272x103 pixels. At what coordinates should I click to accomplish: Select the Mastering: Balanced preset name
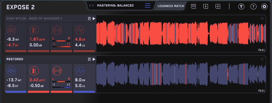pos(115,5)
